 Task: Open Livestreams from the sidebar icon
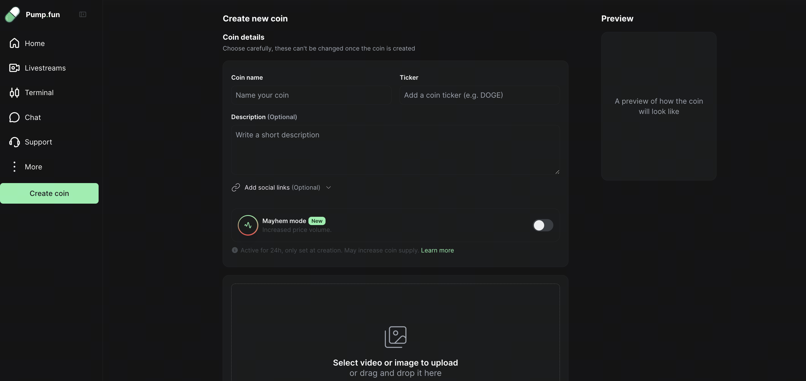[14, 68]
